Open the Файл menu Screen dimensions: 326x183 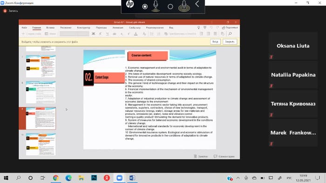[24, 27]
